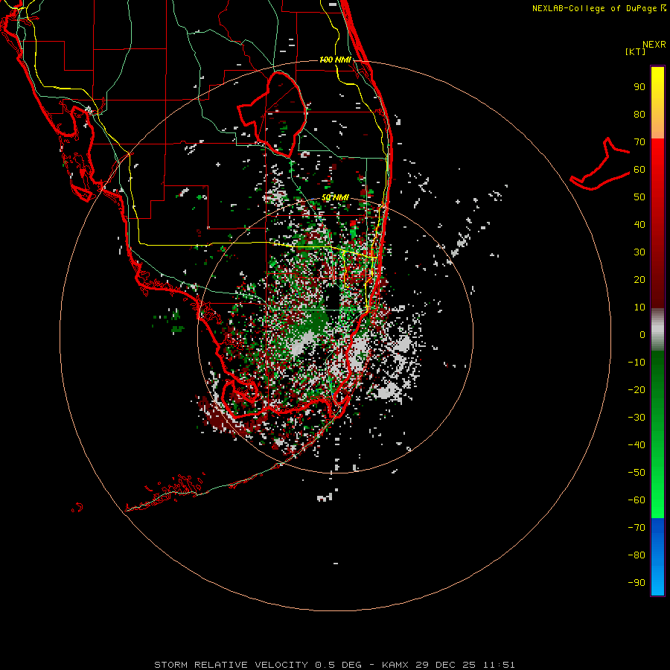670x670 pixels.
Task: Click the -10 value on the velocity scale
Action: point(636,363)
